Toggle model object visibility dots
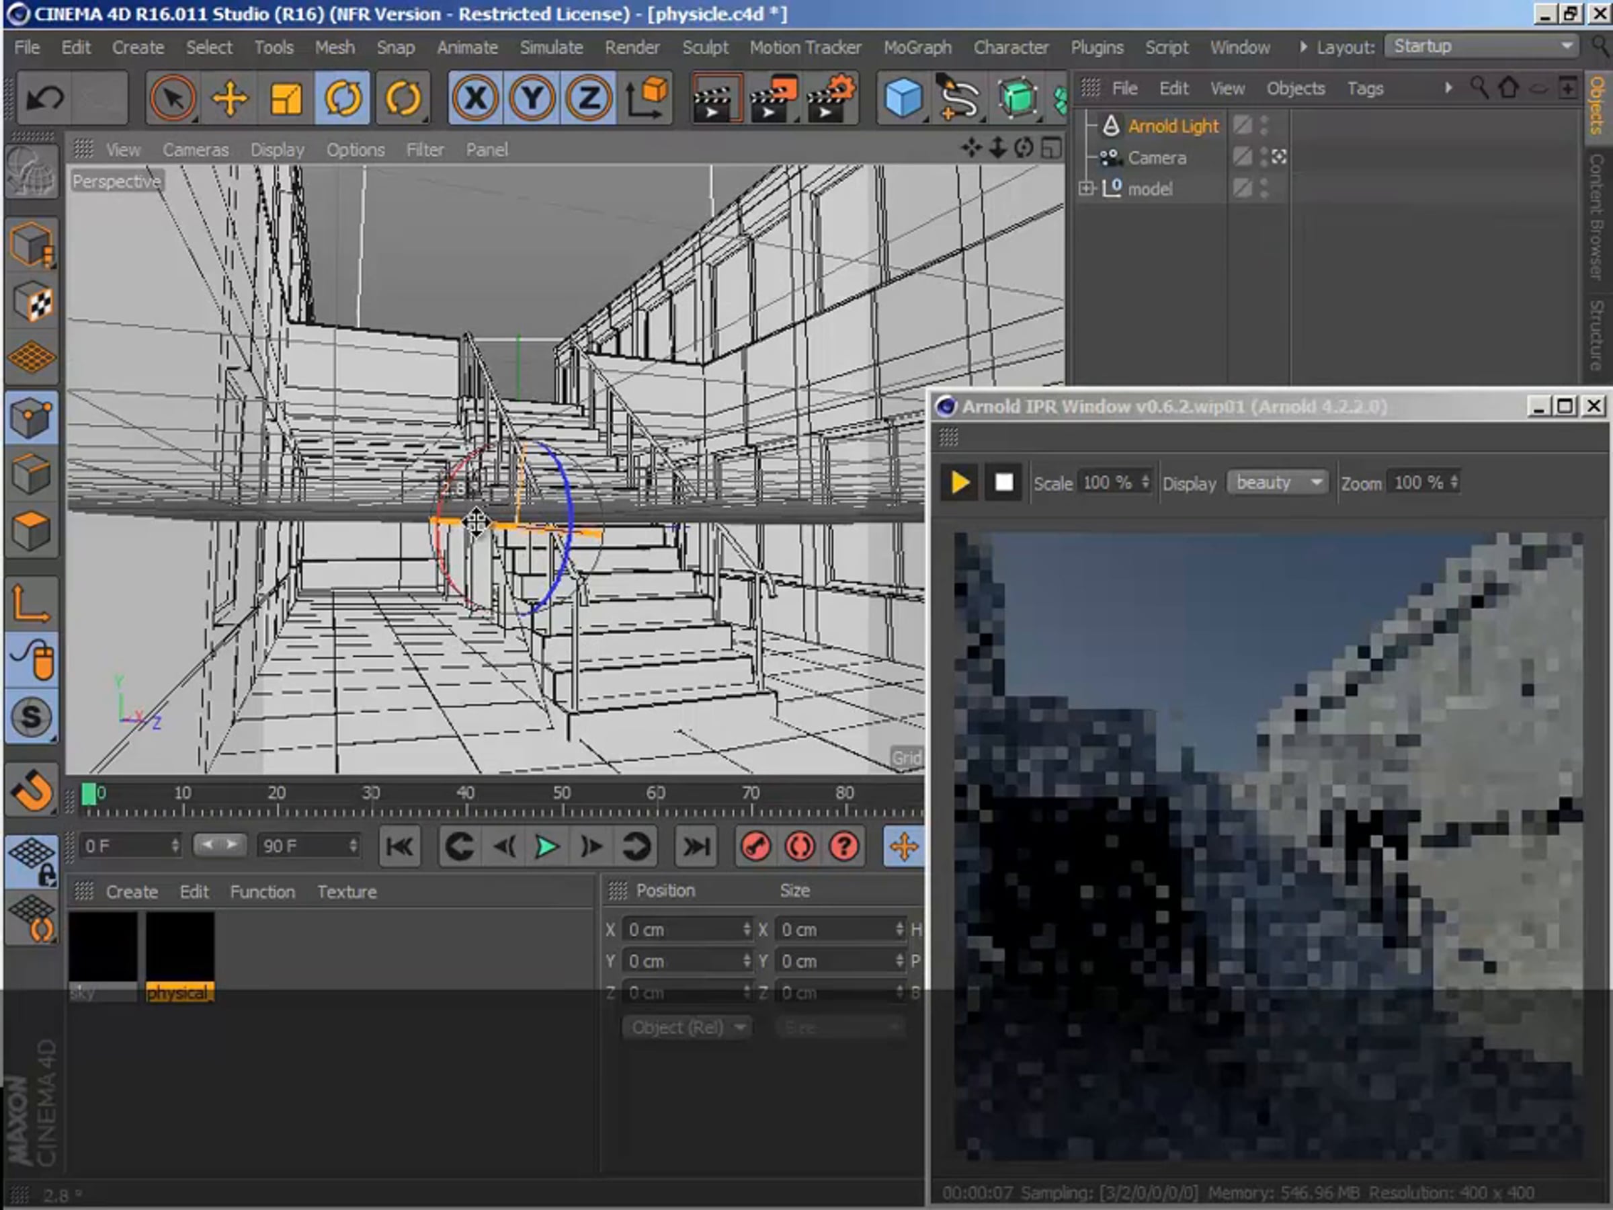 point(1264,188)
